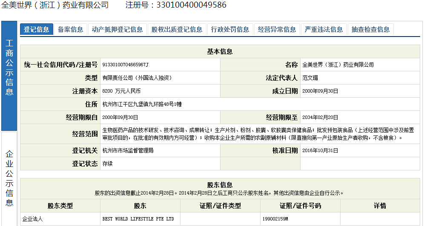This screenshot has height=226, width=424.
Task: Click credit code 91330100704665967J
Action: 126,65
